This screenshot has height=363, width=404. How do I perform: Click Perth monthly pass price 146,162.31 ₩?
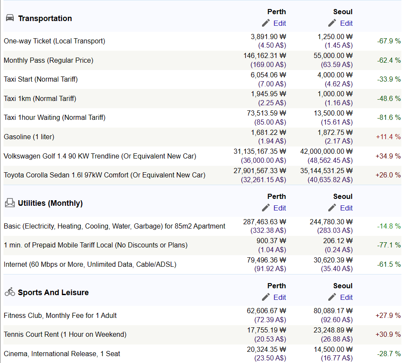265,56
